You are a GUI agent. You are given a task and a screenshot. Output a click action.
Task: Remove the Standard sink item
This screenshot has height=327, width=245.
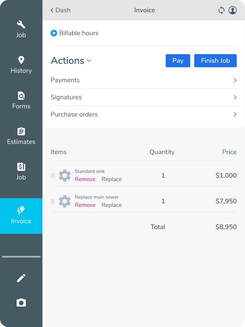[85, 179]
